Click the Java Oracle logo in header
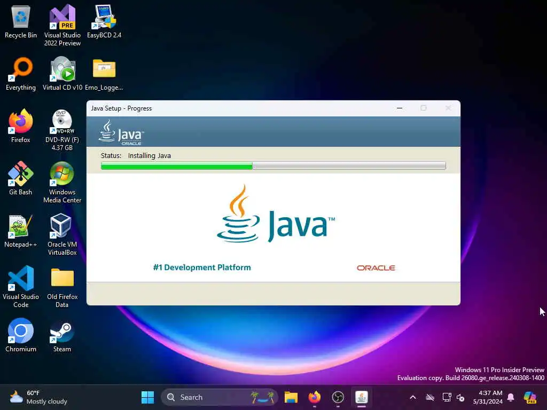 click(x=121, y=132)
